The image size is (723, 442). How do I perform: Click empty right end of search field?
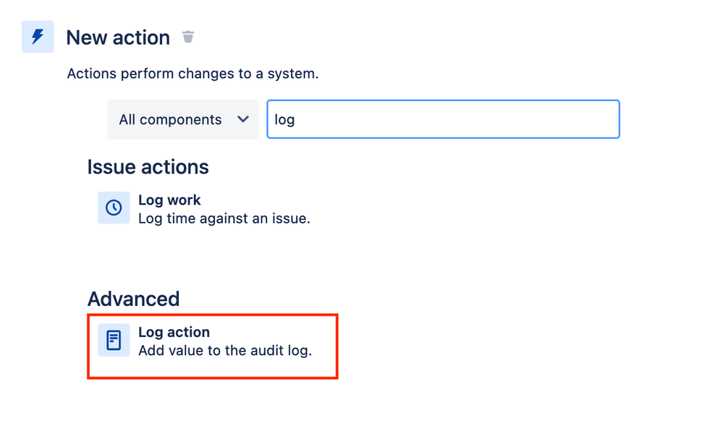coord(576,119)
